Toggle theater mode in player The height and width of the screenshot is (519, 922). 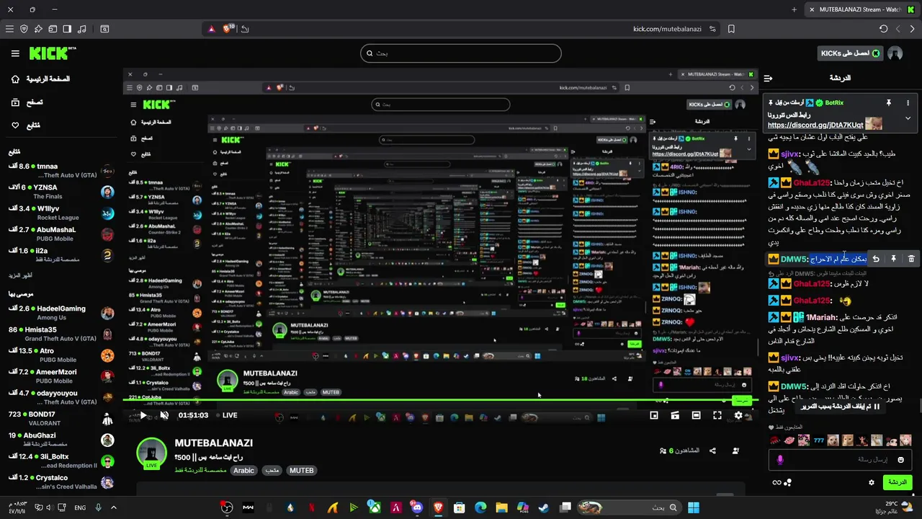(x=696, y=415)
